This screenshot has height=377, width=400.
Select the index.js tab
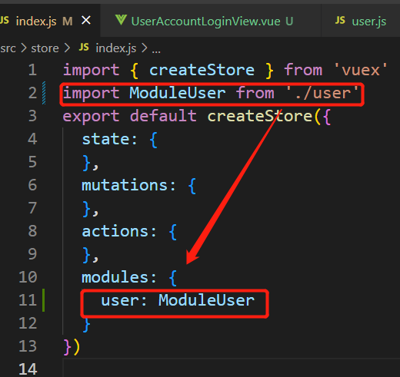click(36, 21)
